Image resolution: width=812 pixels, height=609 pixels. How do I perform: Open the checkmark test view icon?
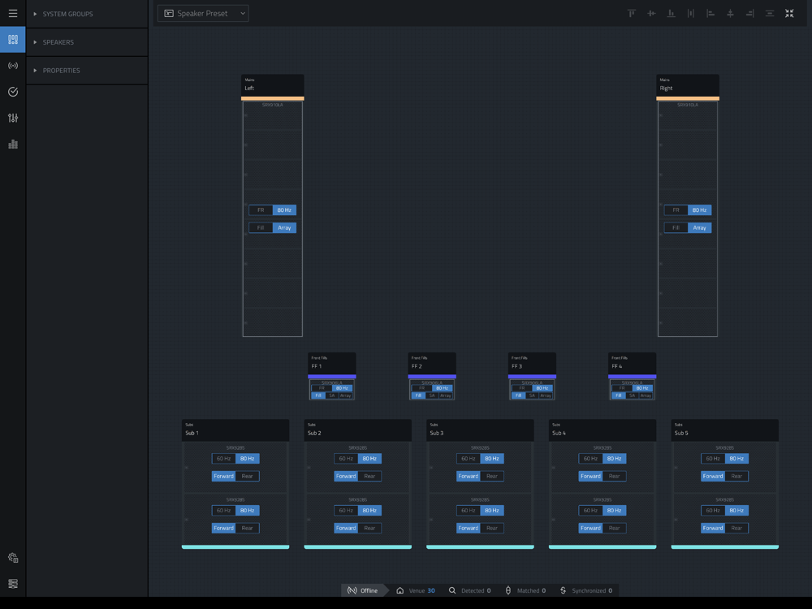(x=13, y=92)
